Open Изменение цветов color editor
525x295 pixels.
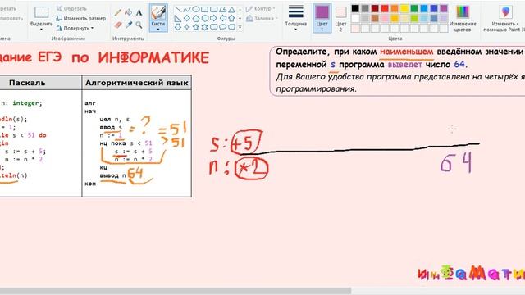click(463, 19)
